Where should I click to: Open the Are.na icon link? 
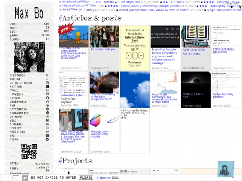point(47,79)
